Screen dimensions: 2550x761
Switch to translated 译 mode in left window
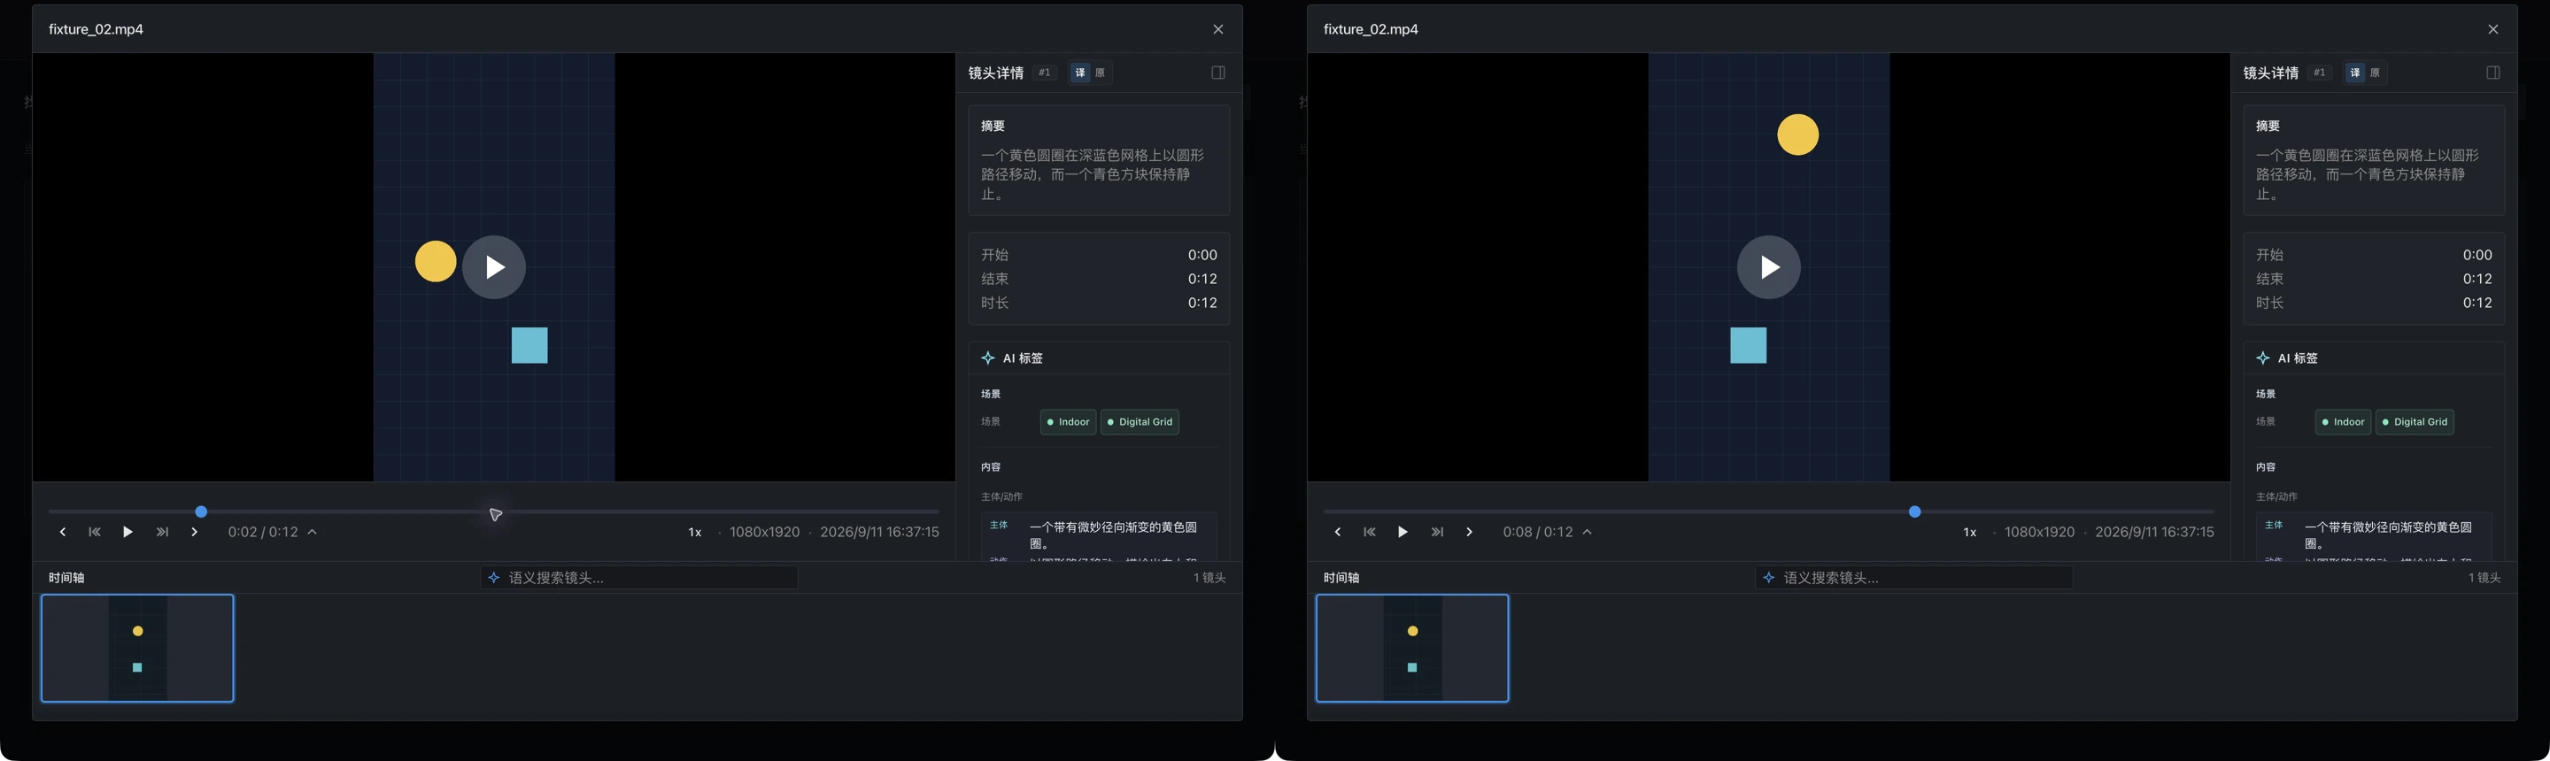pyautogui.click(x=1080, y=73)
